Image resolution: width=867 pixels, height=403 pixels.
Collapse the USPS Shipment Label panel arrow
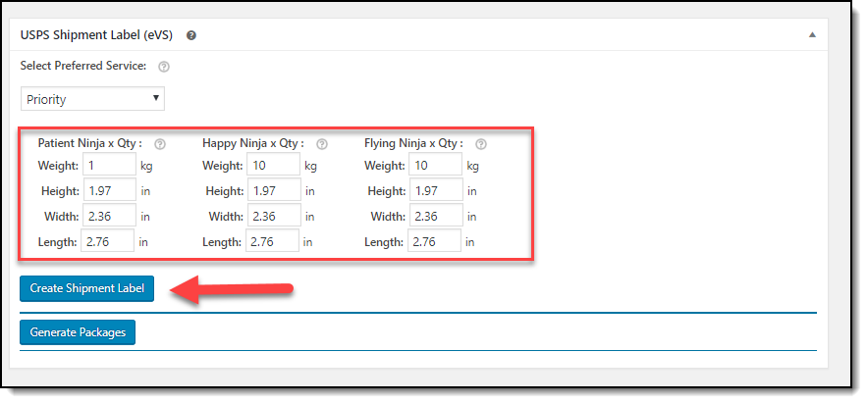[x=812, y=34]
